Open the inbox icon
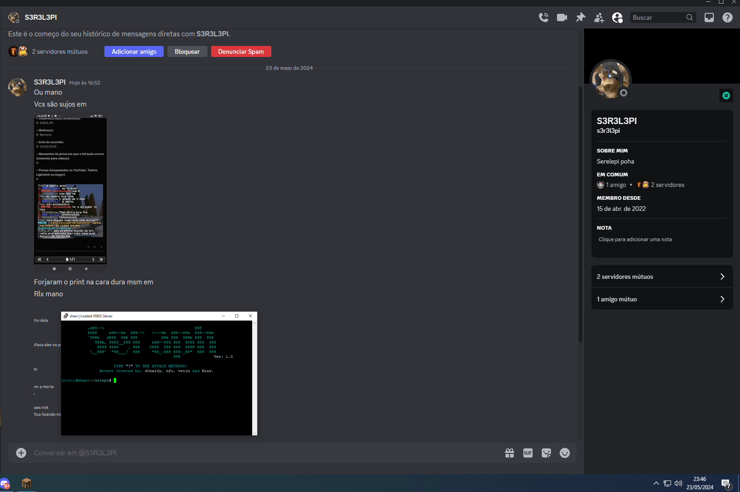Viewport: 740px width, 492px height. click(x=709, y=17)
